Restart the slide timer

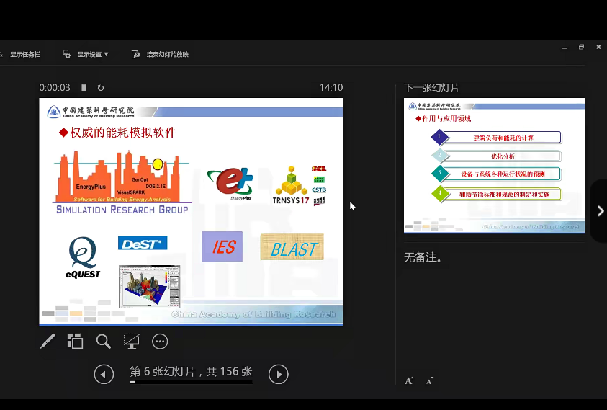pos(101,88)
